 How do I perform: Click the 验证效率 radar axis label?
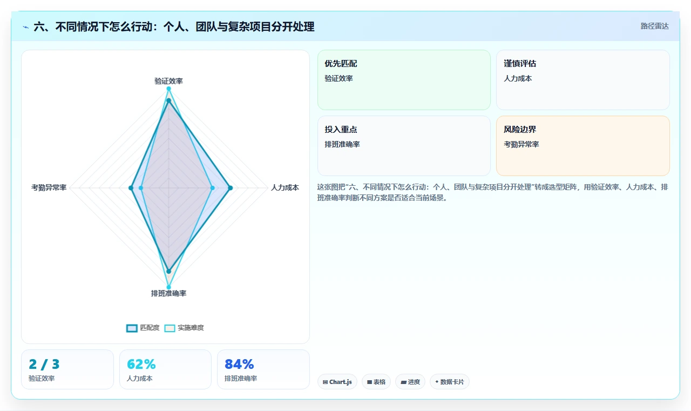[168, 81]
